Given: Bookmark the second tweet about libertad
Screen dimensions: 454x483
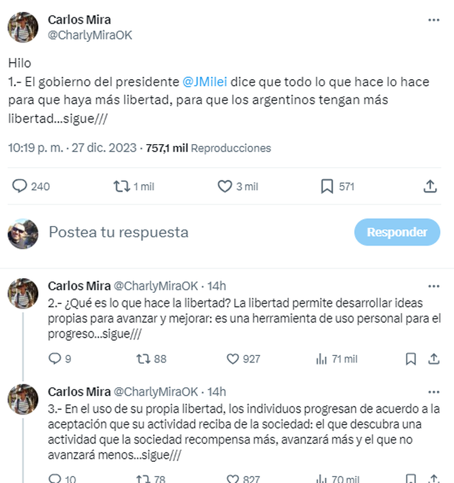Looking at the screenshot, I should click(x=411, y=358).
